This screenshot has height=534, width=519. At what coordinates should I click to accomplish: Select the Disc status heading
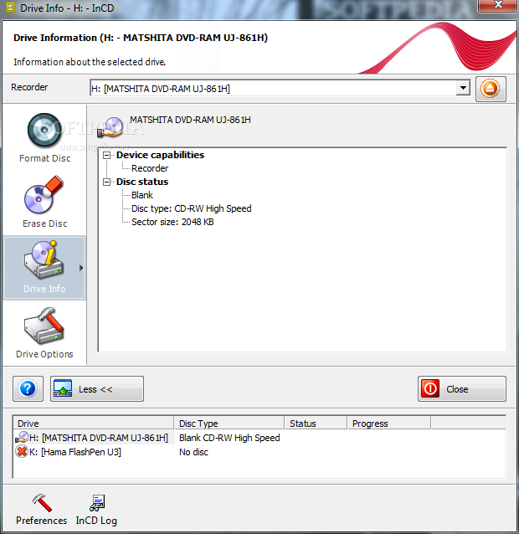point(142,182)
